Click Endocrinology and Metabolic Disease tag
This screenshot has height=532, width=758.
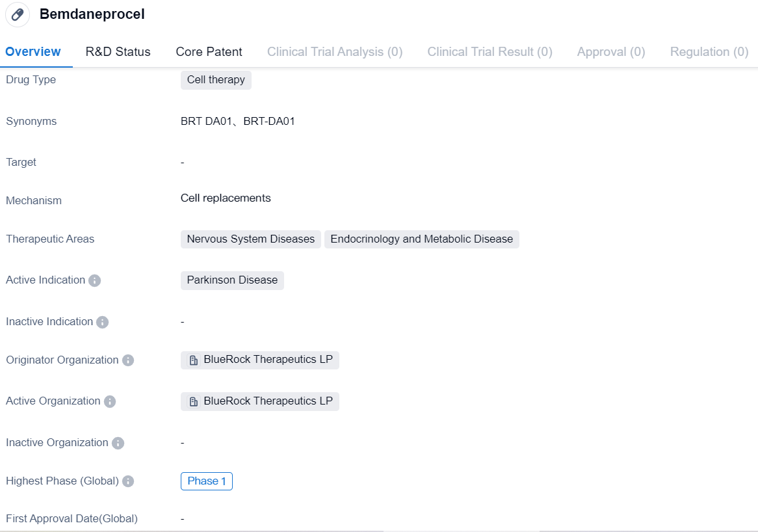point(421,239)
